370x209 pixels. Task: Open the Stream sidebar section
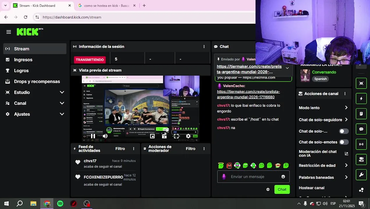coord(35,49)
